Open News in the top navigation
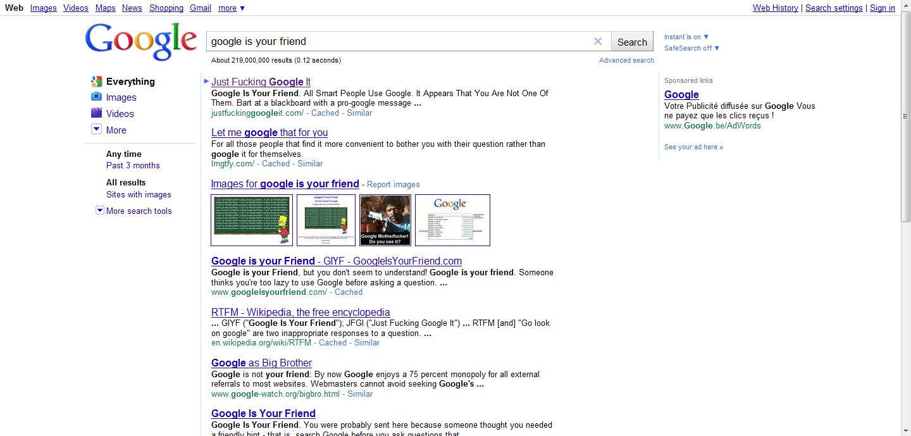Screen dimensions: 911x436 (x=132, y=8)
